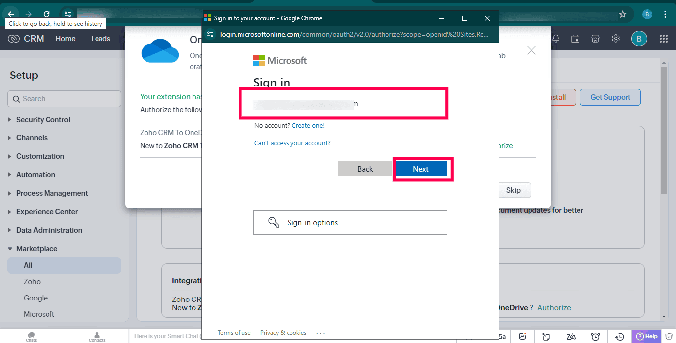
Task: Click the Authorize link for OneDrive
Action: click(554, 307)
